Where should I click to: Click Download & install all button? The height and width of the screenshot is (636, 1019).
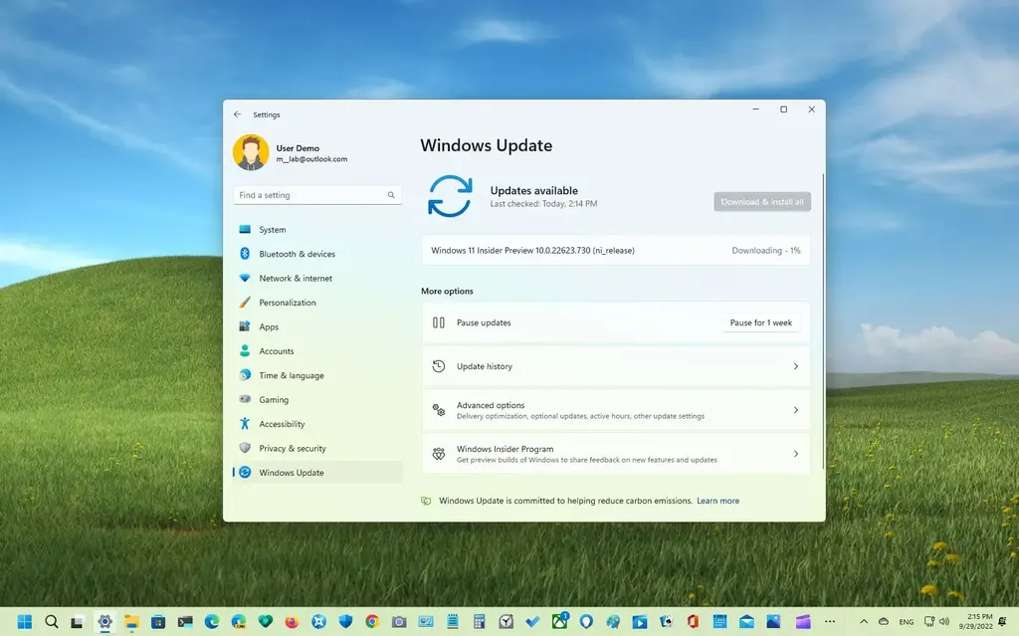click(x=762, y=202)
